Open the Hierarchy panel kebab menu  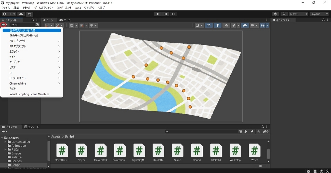click(37, 20)
